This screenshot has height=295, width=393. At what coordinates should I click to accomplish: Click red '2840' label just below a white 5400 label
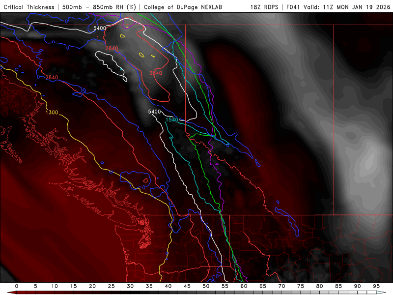pyautogui.click(x=112, y=48)
